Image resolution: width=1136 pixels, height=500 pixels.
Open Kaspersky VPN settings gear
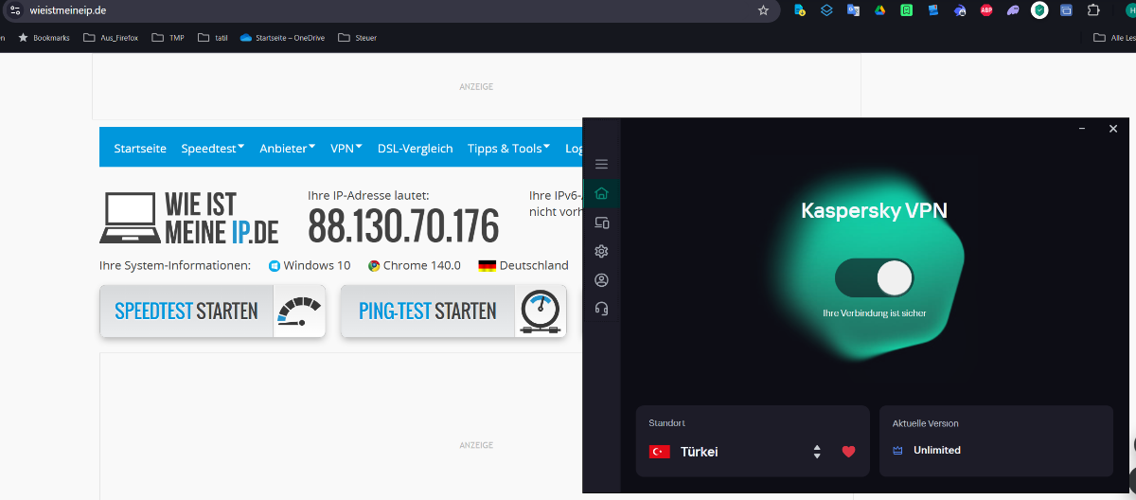click(601, 251)
